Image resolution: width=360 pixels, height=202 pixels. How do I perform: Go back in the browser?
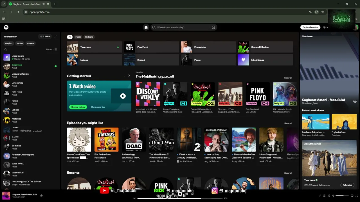pos(4,12)
